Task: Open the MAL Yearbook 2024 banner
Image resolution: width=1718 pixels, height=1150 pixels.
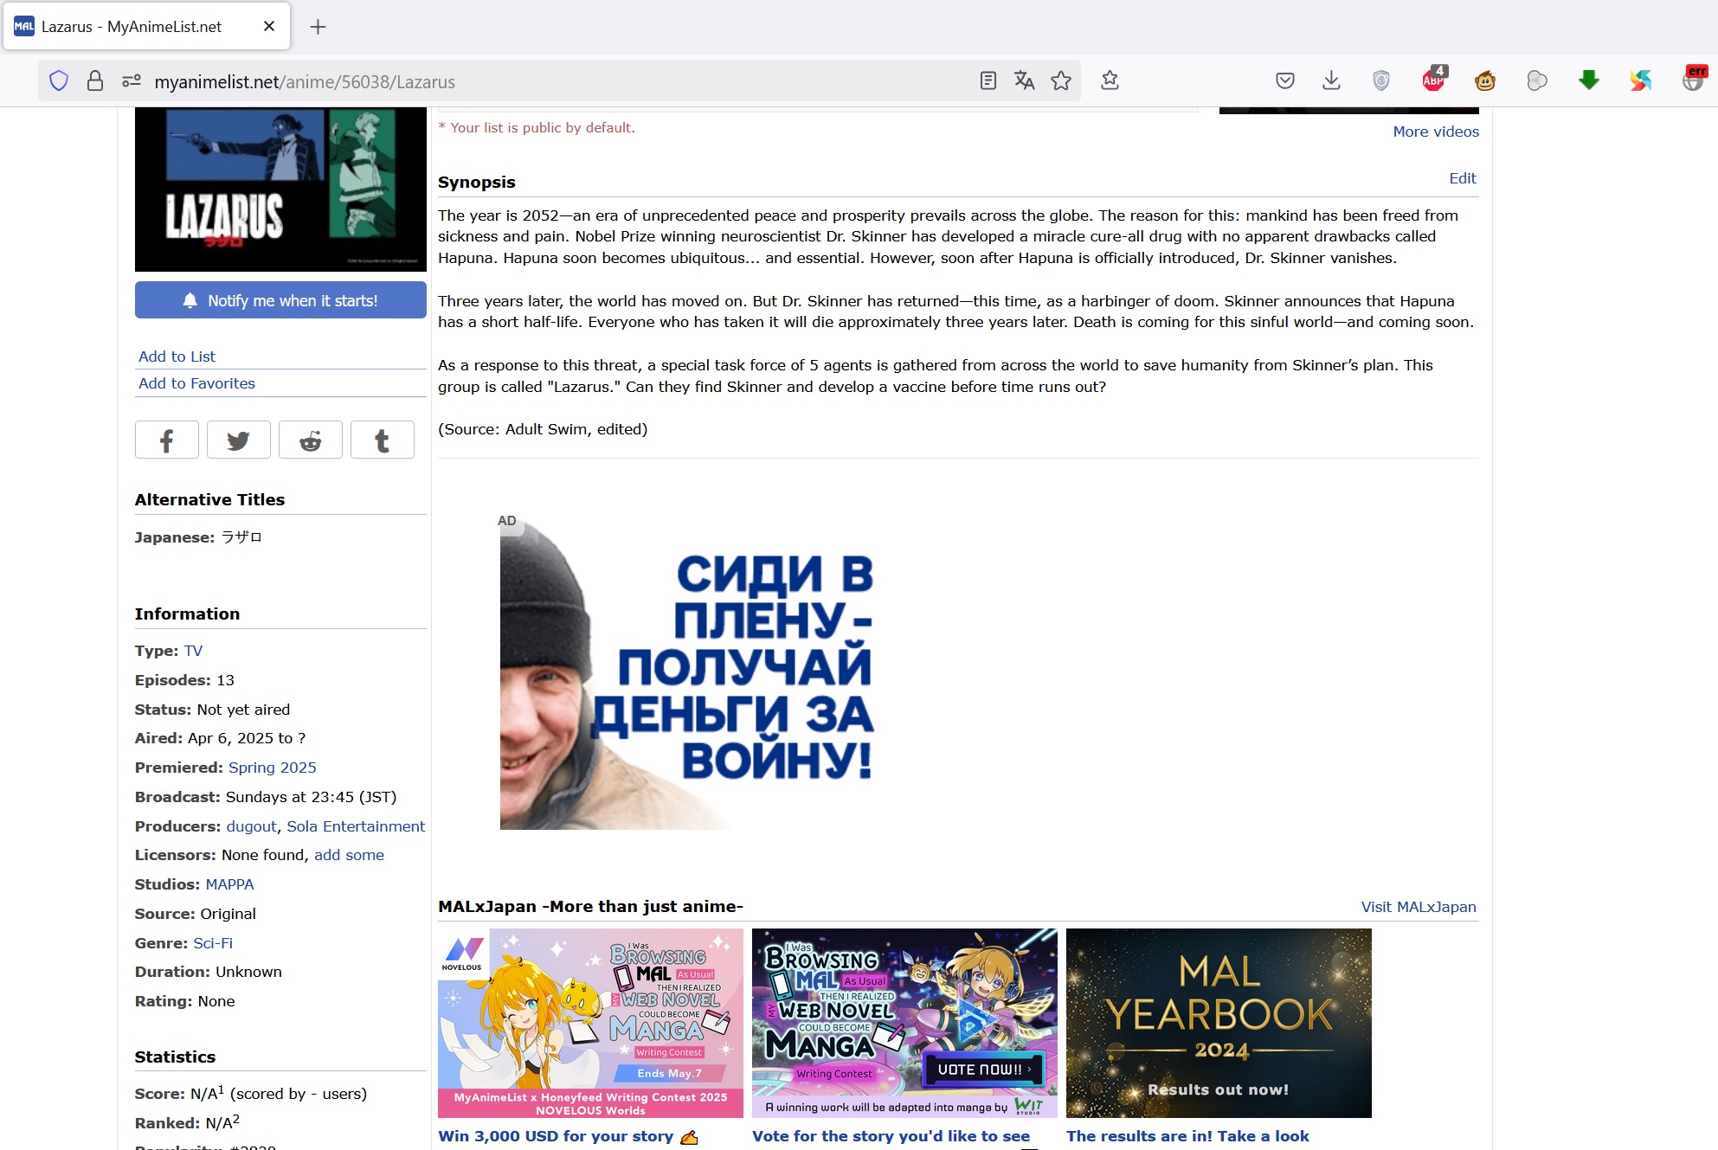Action: [1219, 1023]
